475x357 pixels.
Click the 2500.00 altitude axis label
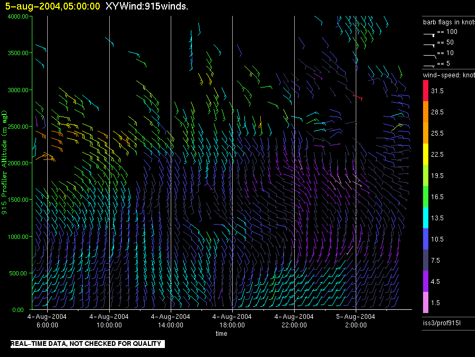(x=18, y=127)
